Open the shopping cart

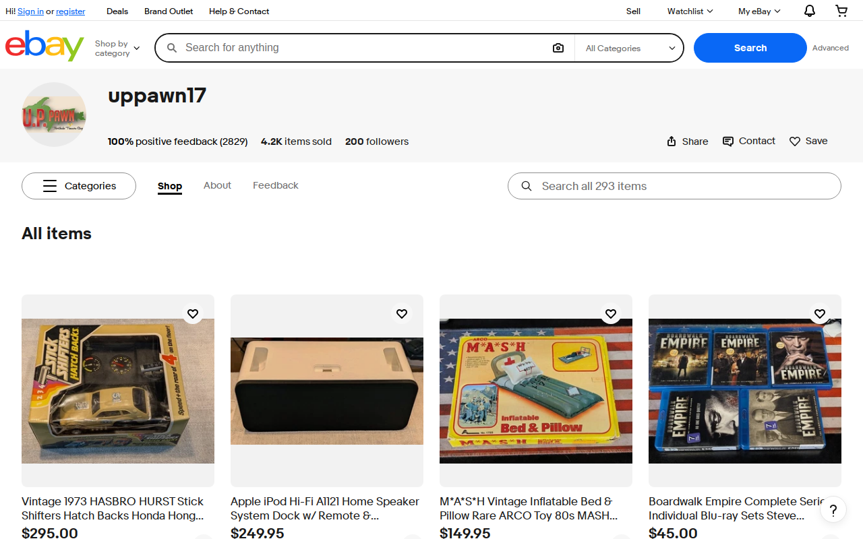tap(841, 11)
